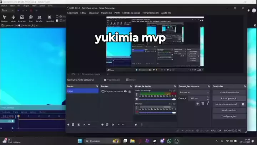Select the Mover tool in Roblox Studio
This screenshot has height=145, width=257.
pos(13,18)
